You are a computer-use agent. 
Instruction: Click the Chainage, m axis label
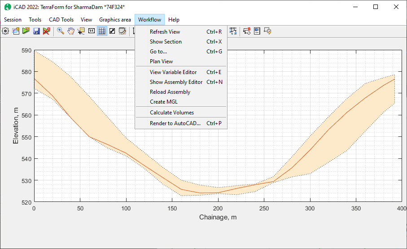(x=218, y=217)
